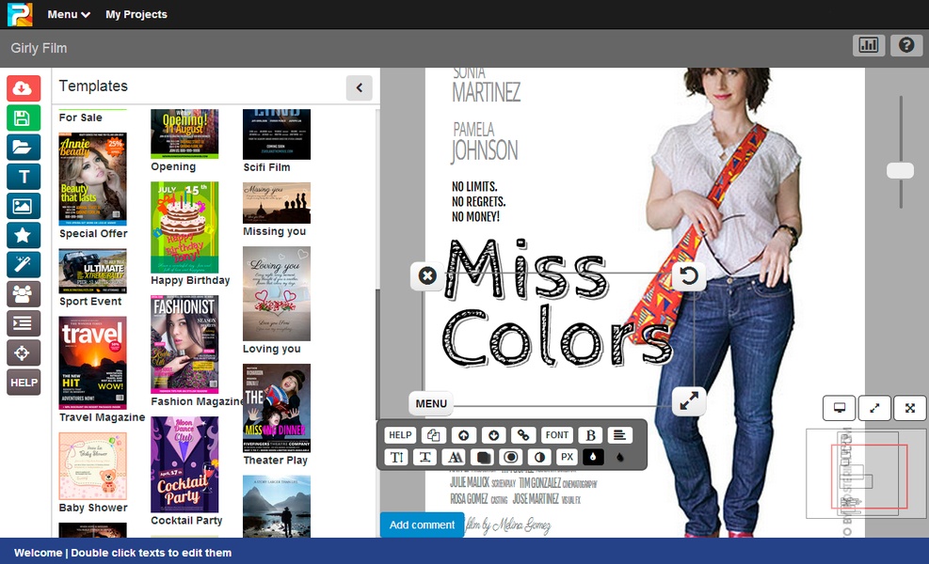Click the crosshair target icon
This screenshot has width=929, height=564.
[24, 352]
